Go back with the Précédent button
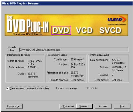The image size is (133, 112). click(x=68, y=106)
